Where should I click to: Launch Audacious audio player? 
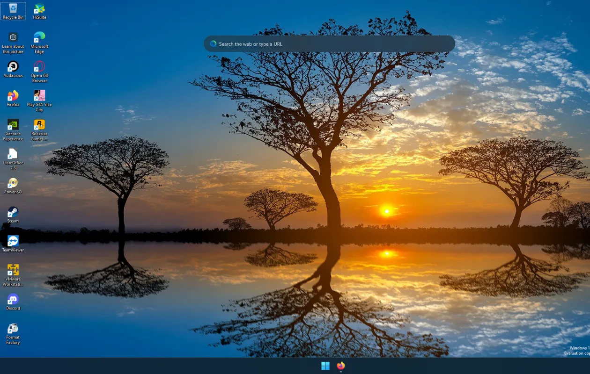[13, 68]
